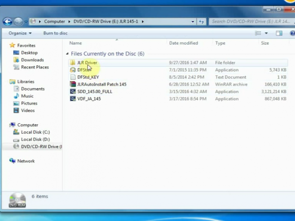
Task: Expand the arrow after the Computer breadcrumb
Action: coord(69,22)
